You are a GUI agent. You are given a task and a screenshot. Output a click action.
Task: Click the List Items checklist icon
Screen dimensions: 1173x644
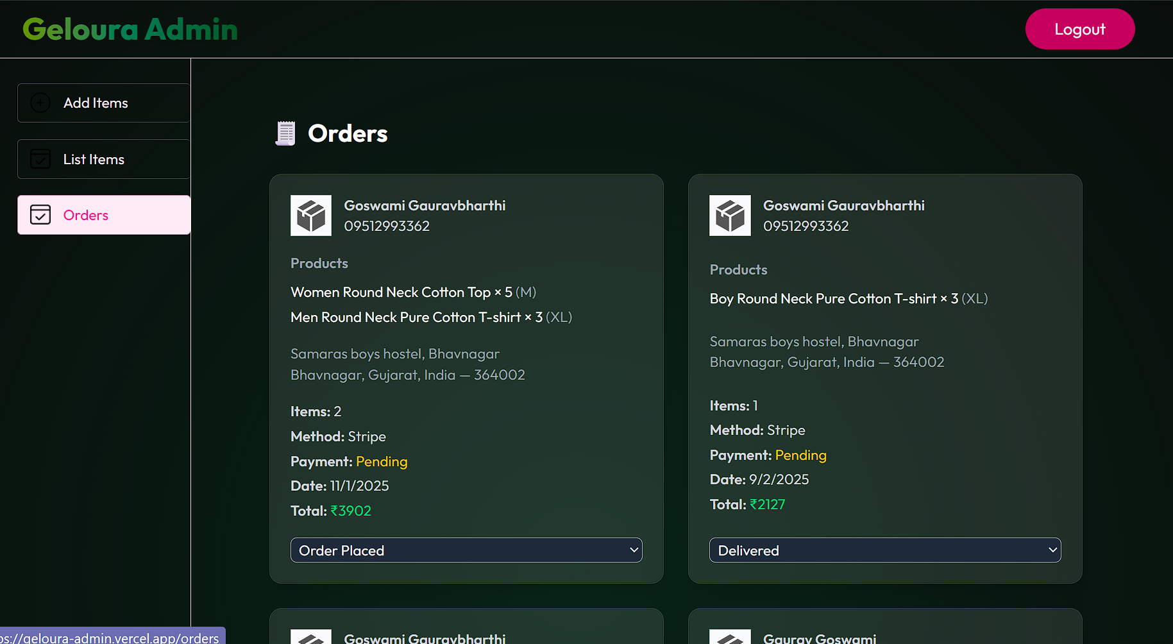pyautogui.click(x=40, y=159)
